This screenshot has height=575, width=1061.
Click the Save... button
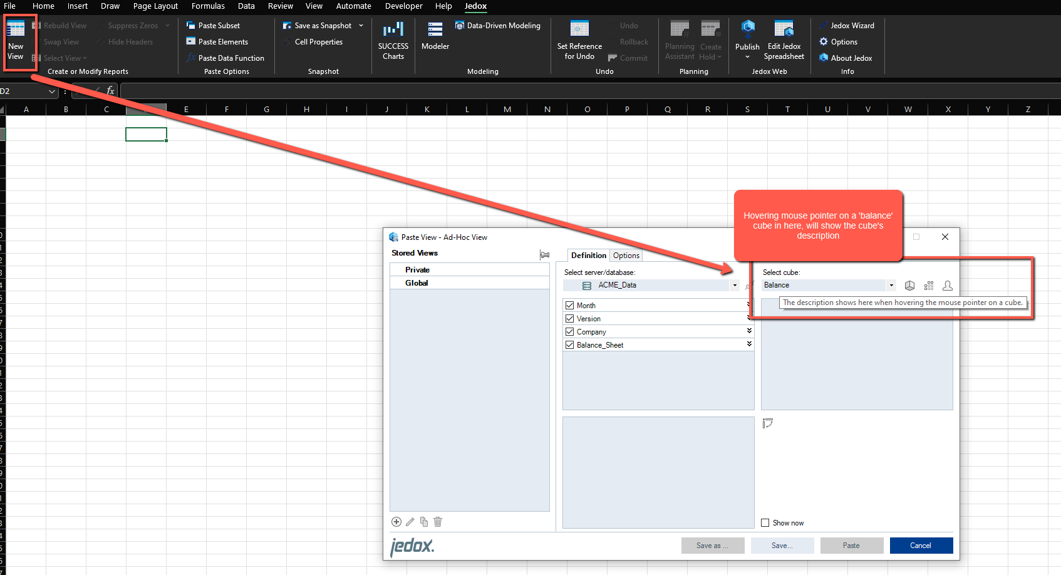pyautogui.click(x=782, y=546)
